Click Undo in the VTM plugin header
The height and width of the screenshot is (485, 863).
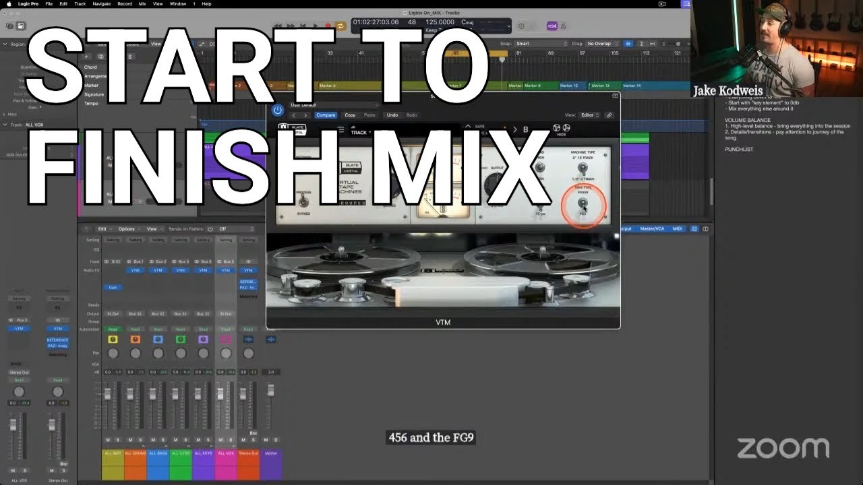click(x=392, y=115)
